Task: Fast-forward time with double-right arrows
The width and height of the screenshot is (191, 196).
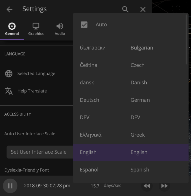Action: pos(164,186)
